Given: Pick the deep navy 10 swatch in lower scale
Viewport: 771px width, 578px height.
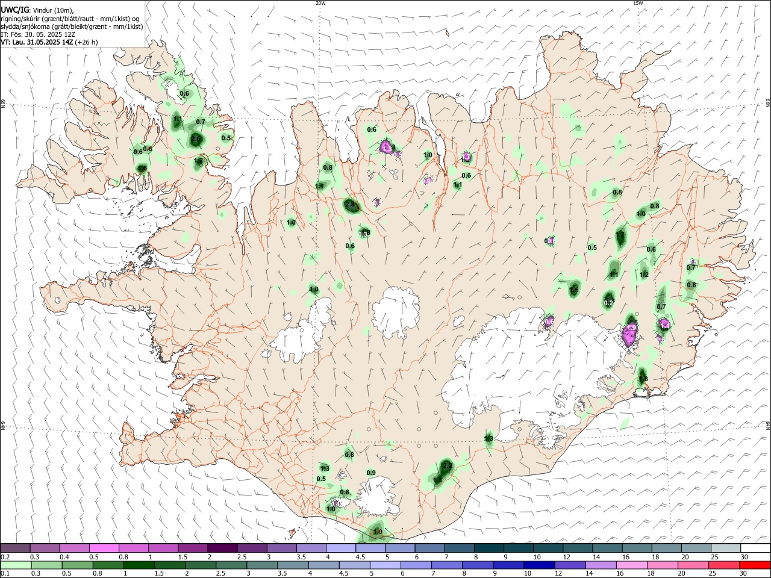Looking at the screenshot, I should 538,565.
